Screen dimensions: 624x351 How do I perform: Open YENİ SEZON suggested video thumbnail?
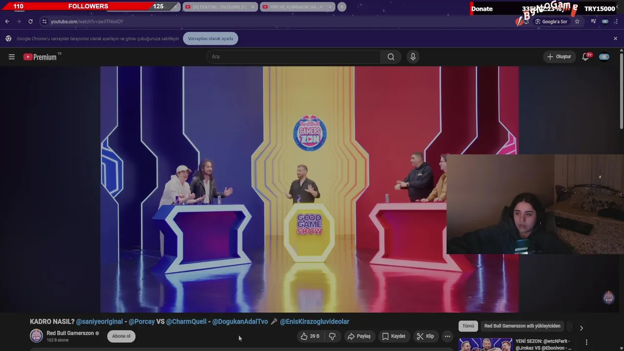486,344
